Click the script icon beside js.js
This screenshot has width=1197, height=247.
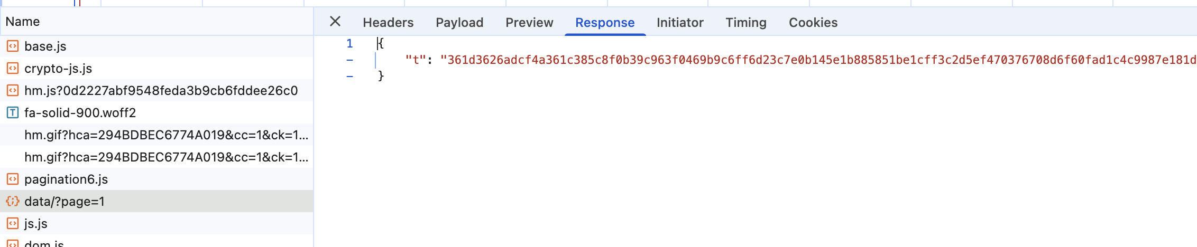point(13,224)
